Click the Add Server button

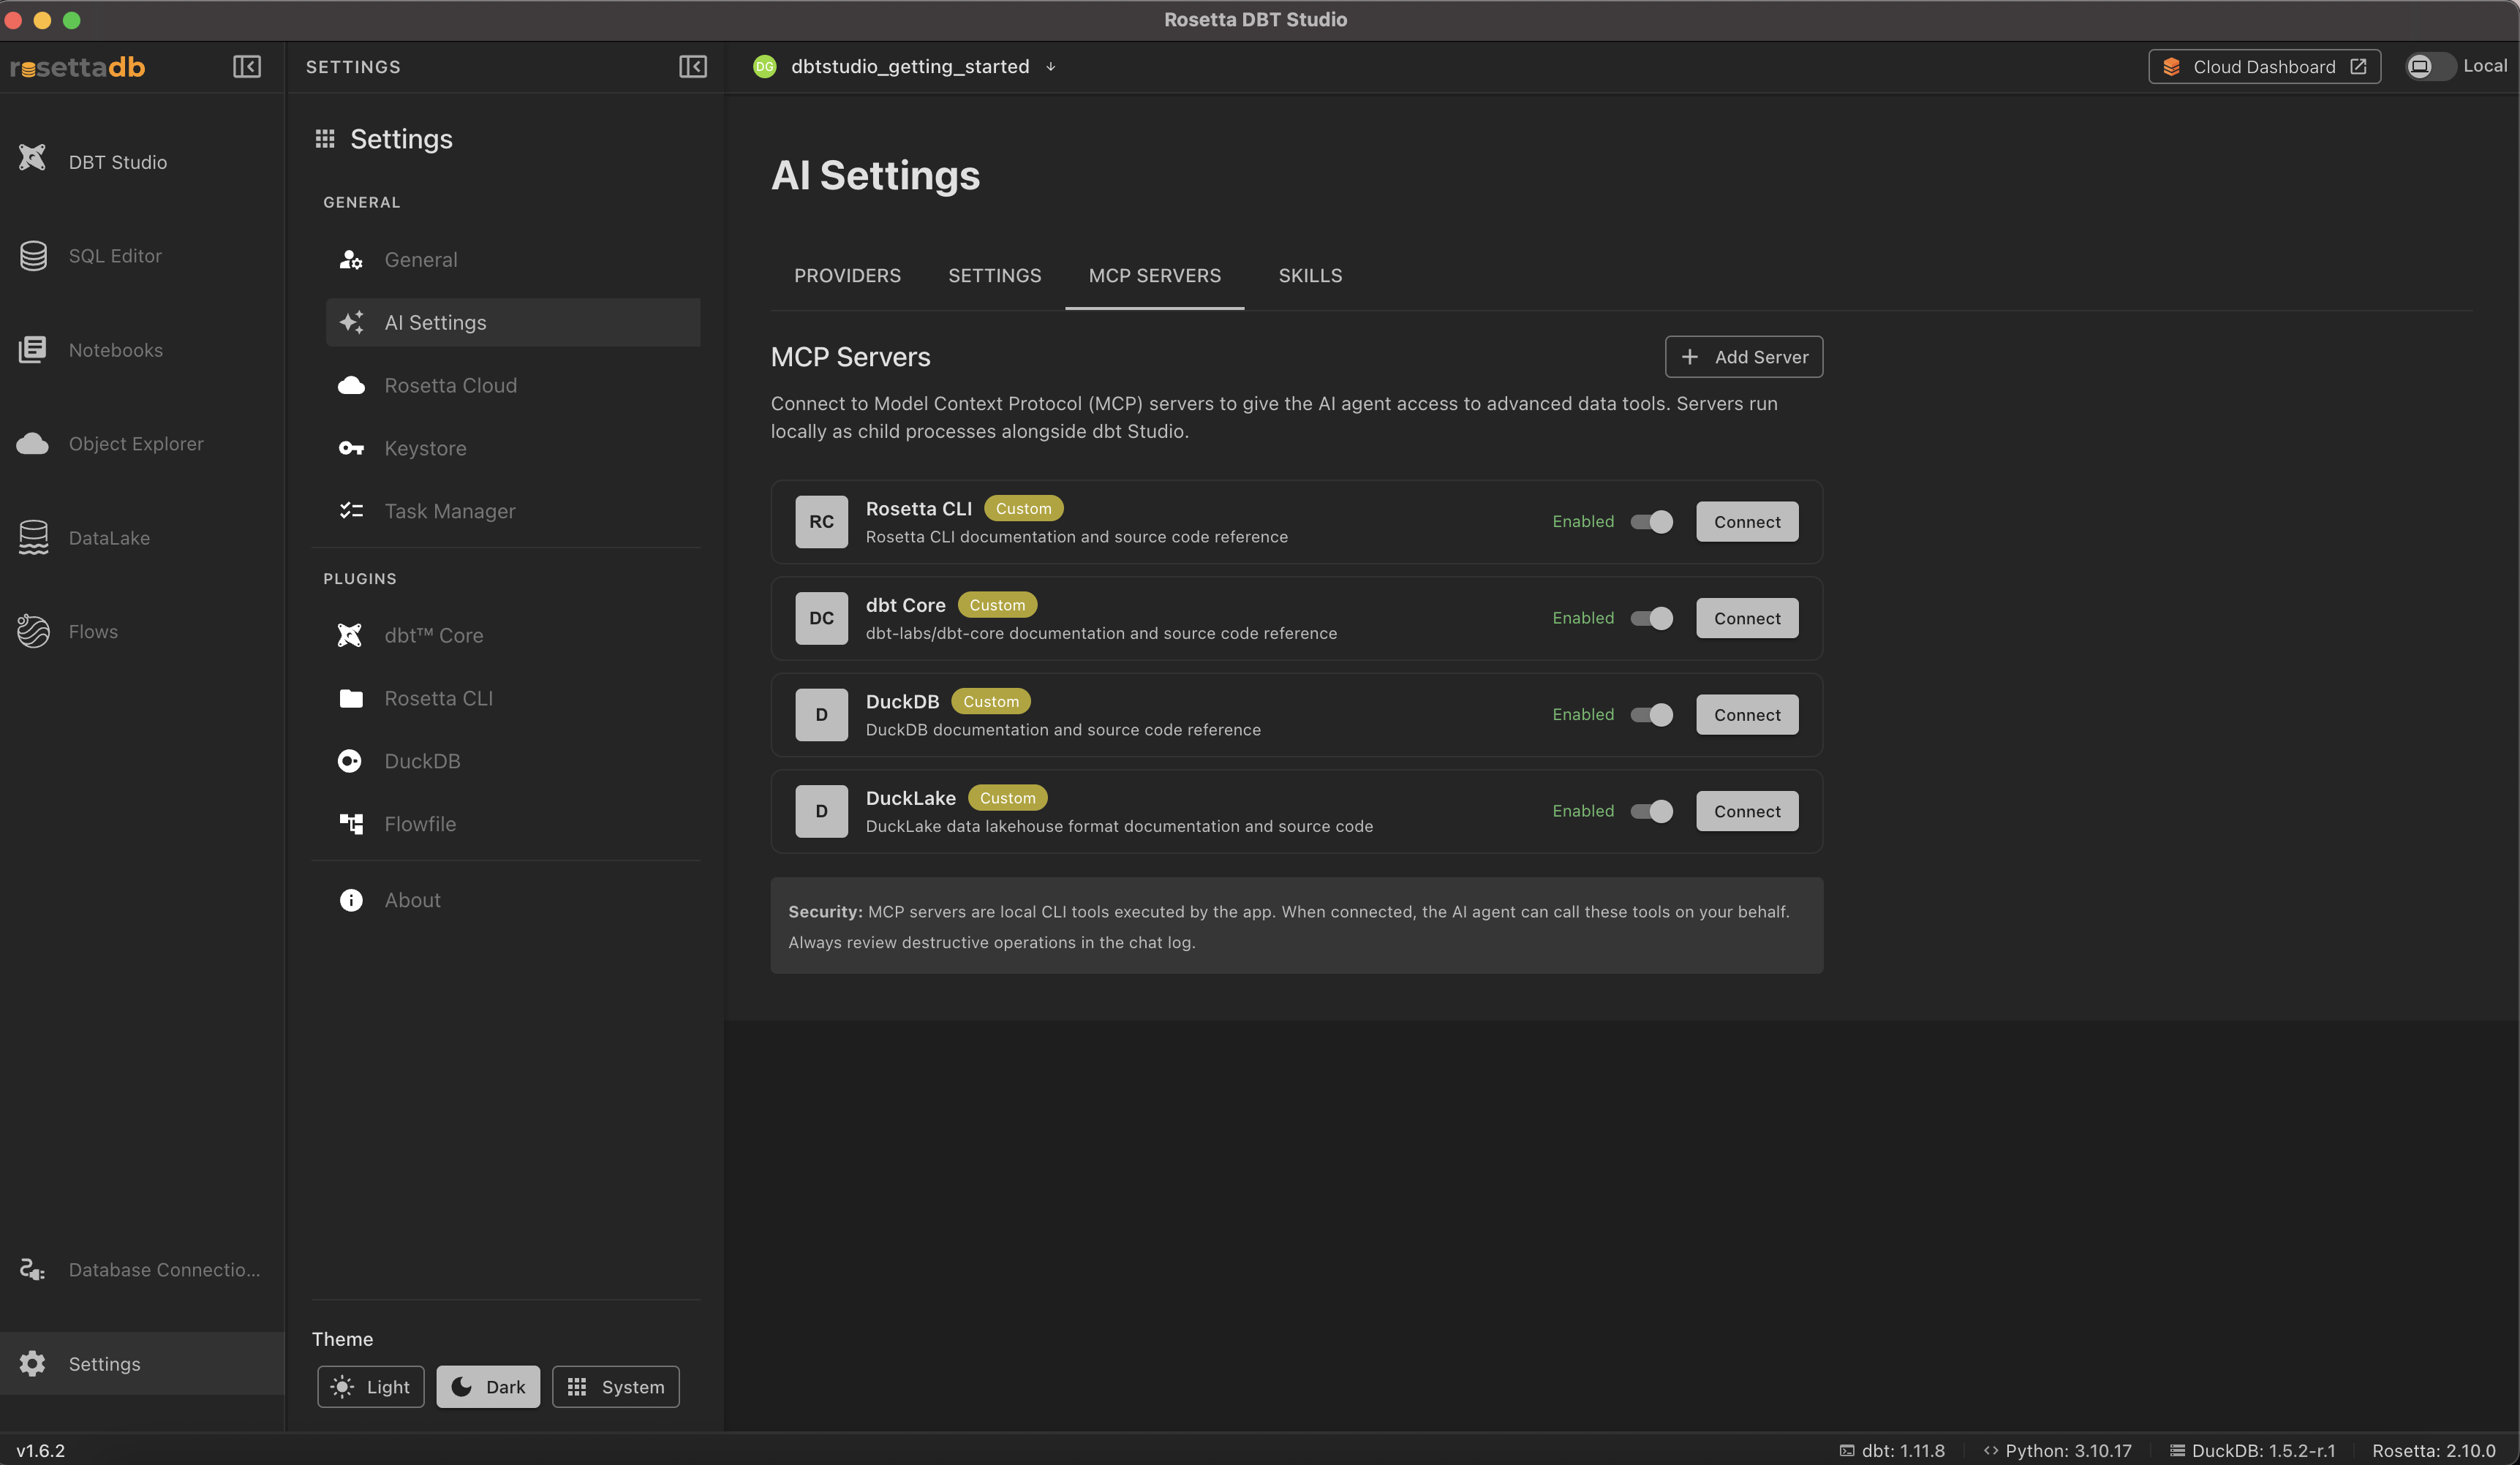coord(1744,357)
